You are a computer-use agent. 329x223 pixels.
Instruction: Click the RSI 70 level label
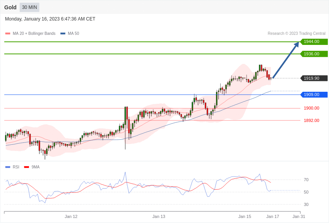306,180
